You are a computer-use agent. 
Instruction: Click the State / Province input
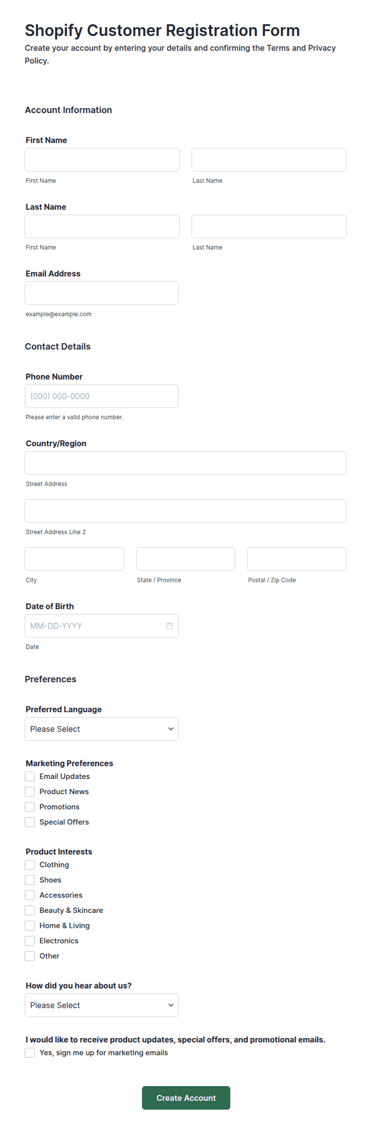(x=186, y=559)
